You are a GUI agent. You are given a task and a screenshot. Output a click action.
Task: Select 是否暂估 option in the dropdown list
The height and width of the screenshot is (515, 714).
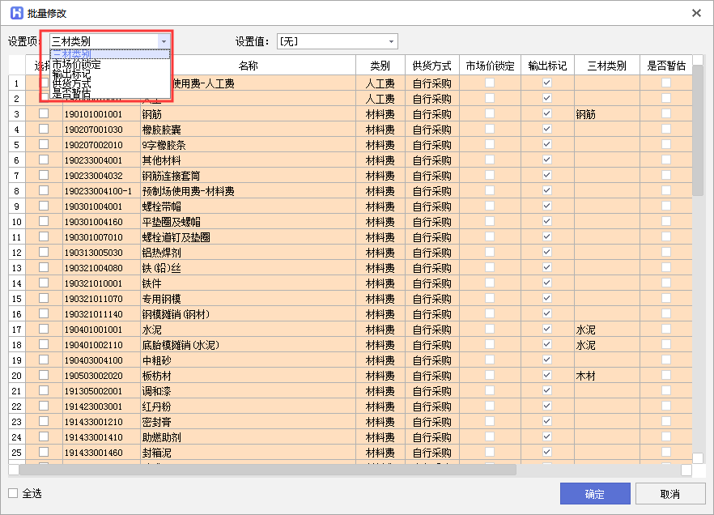coord(71,93)
